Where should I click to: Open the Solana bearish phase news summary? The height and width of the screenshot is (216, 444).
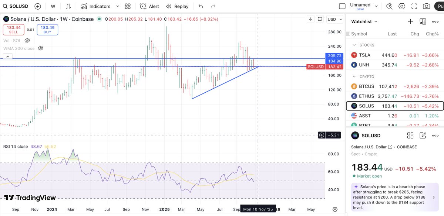pos(394,197)
